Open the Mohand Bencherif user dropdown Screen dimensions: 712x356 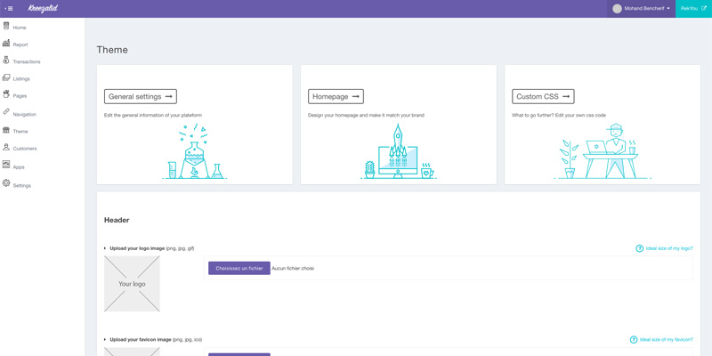click(x=641, y=9)
